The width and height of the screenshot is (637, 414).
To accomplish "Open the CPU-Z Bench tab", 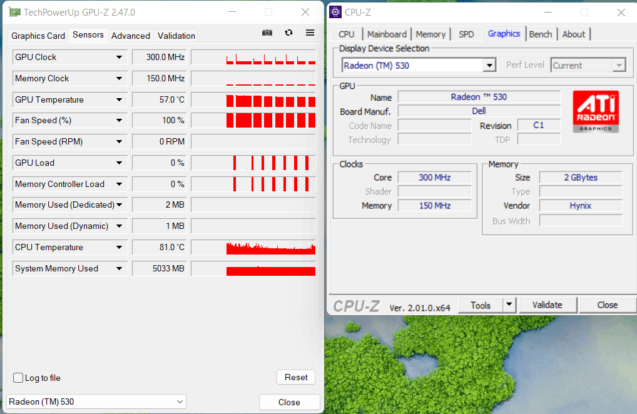I will 541,34.
